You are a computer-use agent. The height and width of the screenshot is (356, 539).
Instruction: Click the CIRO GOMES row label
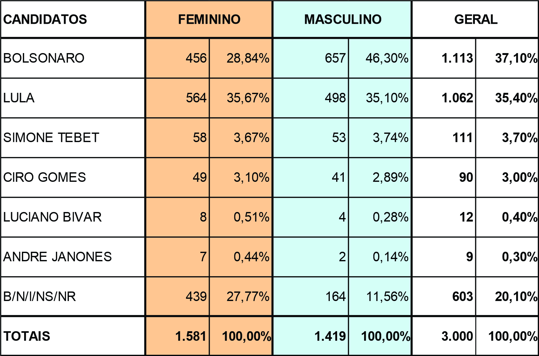pyautogui.click(x=73, y=177)
